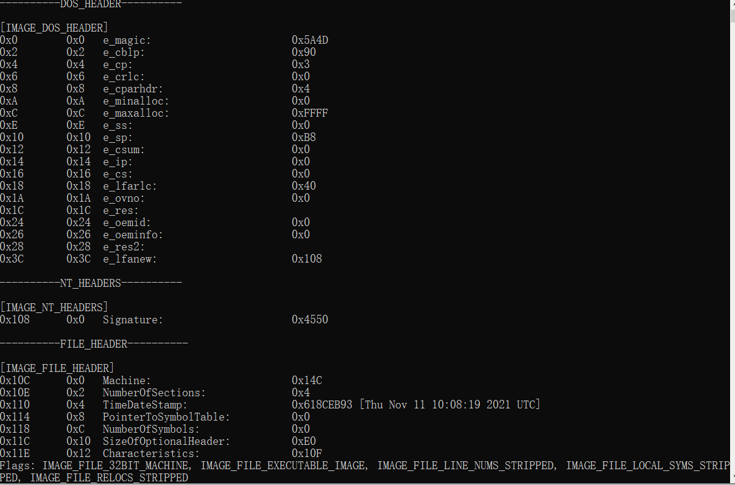Click the NumberOfSections field label
The width and height of the screenshot is (735, 485).
click(154, 393)
